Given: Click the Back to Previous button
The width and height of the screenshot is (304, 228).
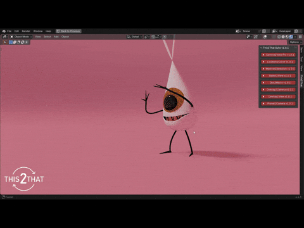Looking at the screenshot, I should [68, 31].
